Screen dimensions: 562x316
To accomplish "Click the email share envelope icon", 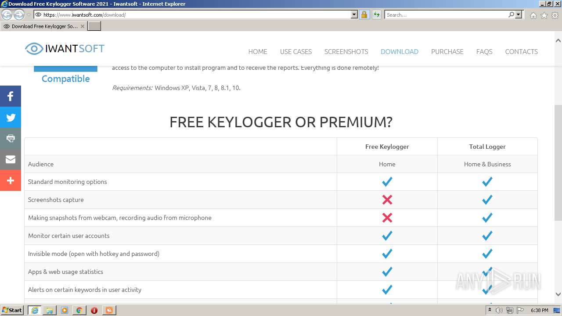I will pyautogui.click(x=11, y=159).
